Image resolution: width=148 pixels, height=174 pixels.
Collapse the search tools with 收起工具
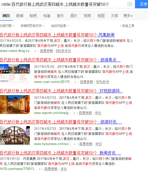tap(127, 26)
